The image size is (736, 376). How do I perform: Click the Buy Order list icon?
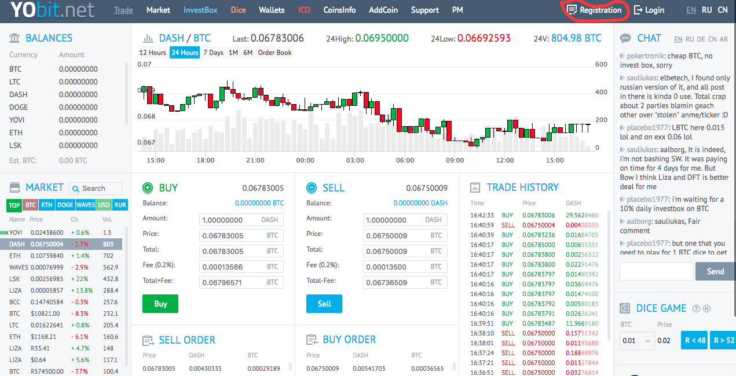click(x=312, y=340)
